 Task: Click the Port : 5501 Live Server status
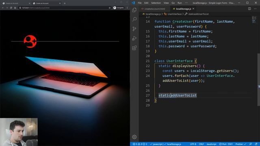point(226,144)
